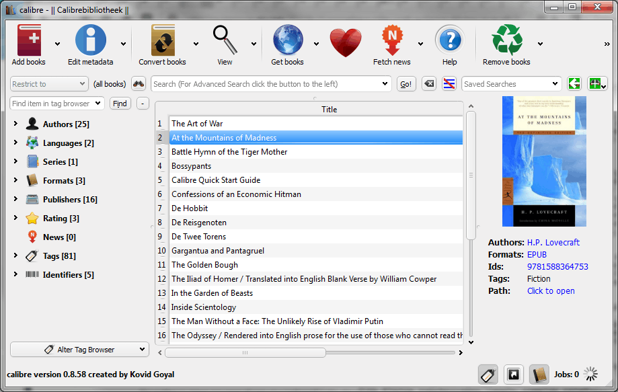This screenshot has width=618, height=392.
Task: Click the 9781588364753 id link
Action: click(557, 267)
